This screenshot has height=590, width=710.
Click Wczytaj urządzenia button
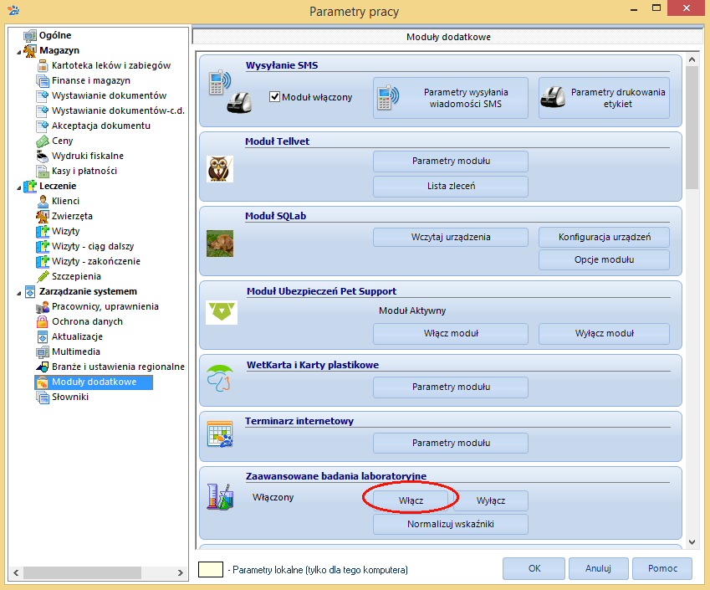tap(451, 237)
